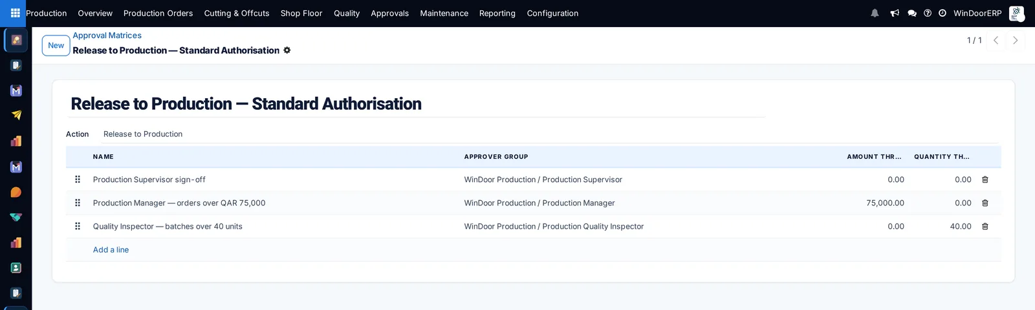Screen dimensions: 1035x310
Task: Open the notifications bell
Action: point(875,13)
